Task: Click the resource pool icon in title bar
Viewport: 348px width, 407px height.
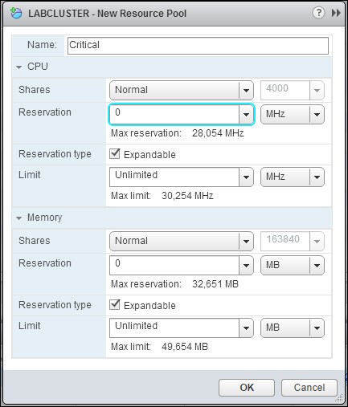Action: pyautogui.click(x=16, y=13)
